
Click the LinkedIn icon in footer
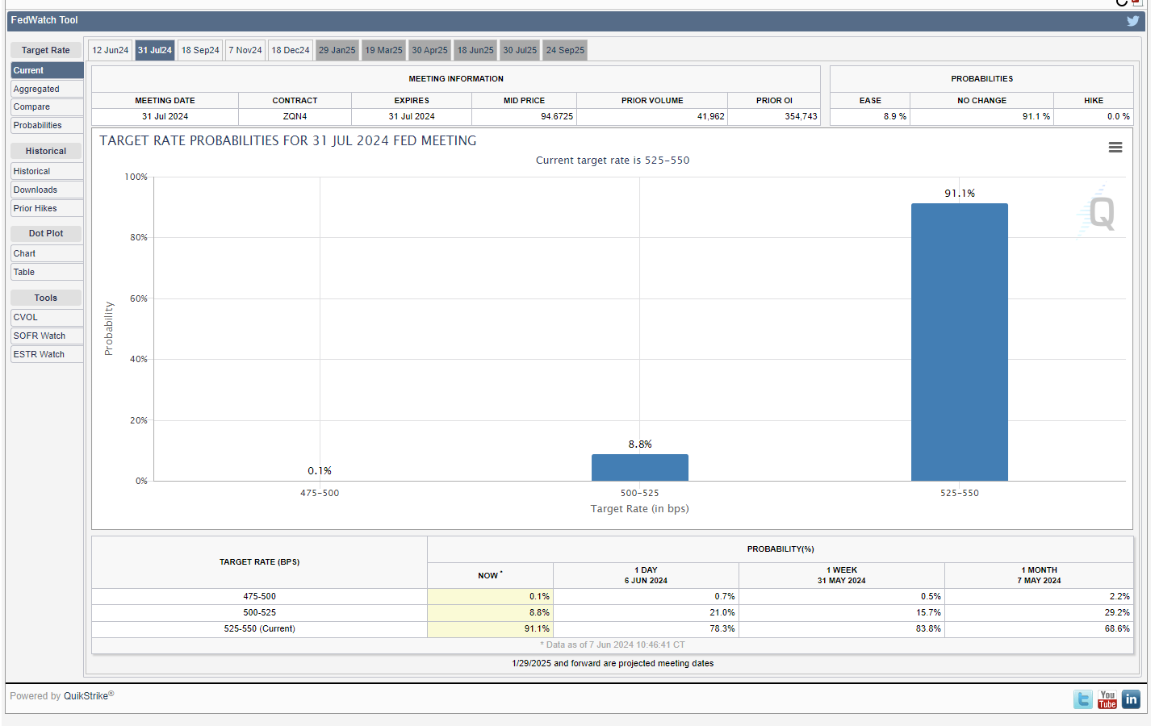pos(1131,699)
